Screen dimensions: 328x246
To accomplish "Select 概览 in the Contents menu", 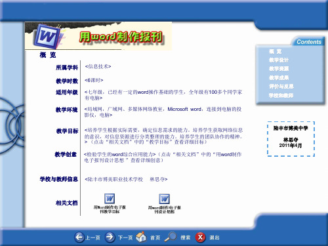I will tap(276, 51).
